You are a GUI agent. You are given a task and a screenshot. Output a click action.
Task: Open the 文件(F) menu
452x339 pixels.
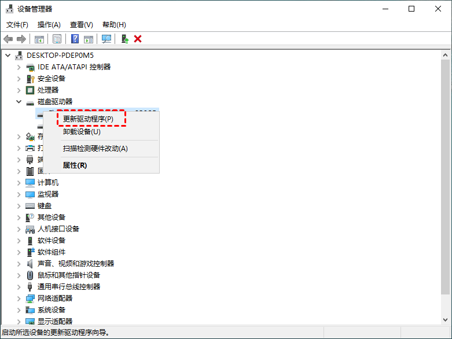[17, 25]
